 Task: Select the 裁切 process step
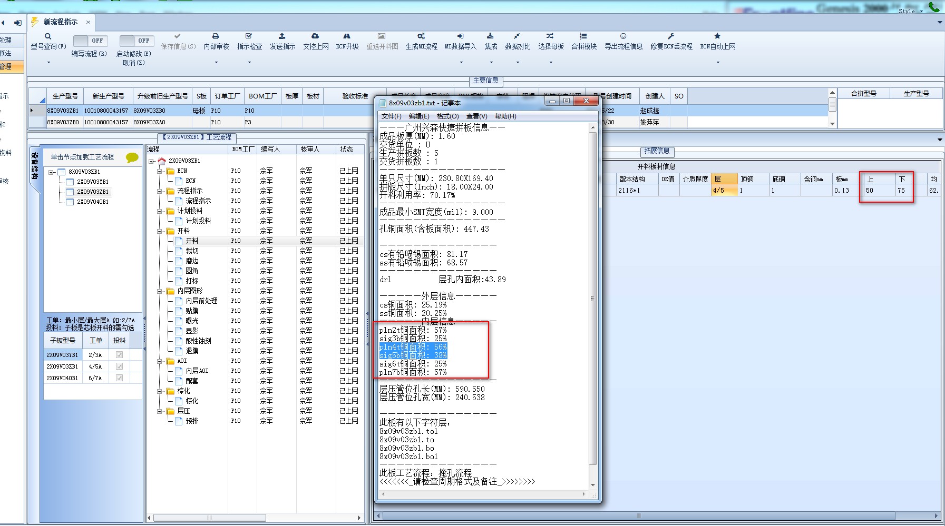click(x=192, y=251)
